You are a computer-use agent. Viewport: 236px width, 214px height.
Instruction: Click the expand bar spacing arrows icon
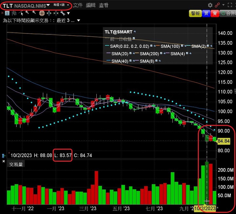click(x=49, y=13)
